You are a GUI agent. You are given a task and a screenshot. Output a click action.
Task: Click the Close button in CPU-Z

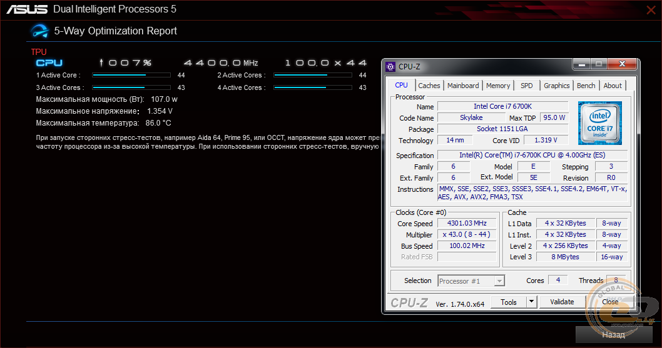click(x=610, y=302)
